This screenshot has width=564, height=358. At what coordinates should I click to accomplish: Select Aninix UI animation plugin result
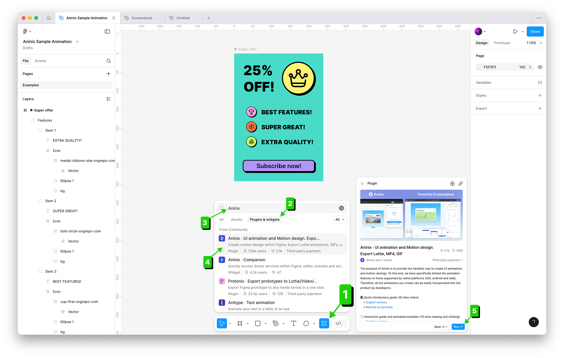coord(282,244)
